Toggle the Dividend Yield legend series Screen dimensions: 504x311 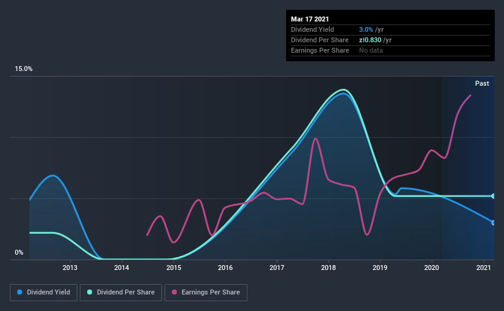tap(44, 293)
